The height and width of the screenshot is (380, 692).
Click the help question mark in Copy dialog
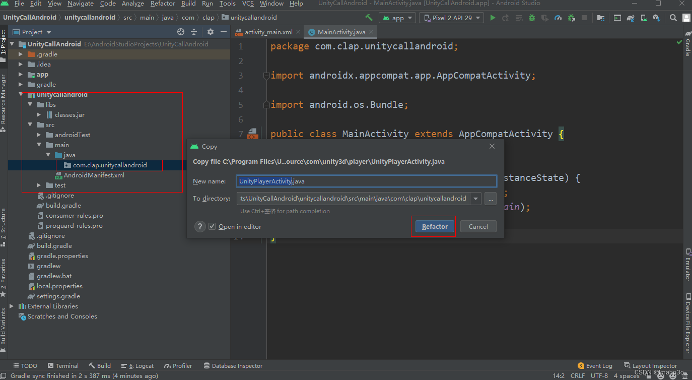pyautogui.click(x=200, y=226)
